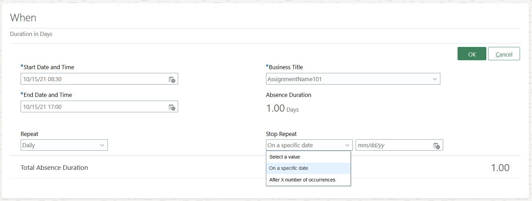This screenshot has width=532, height=201.
Task: Pick "On a specific date" from the list
Action: (289, 168)
